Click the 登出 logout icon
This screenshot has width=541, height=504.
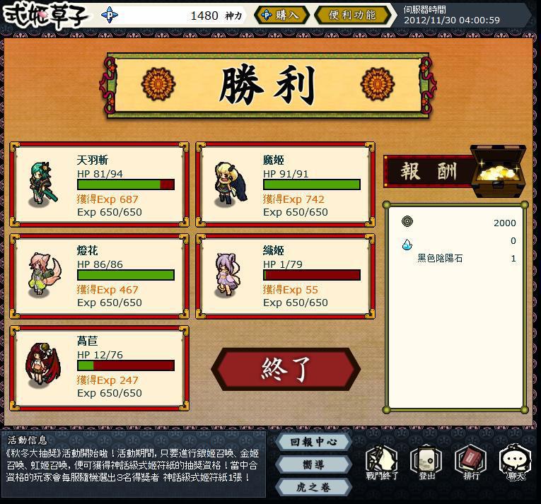pos(426,462)
